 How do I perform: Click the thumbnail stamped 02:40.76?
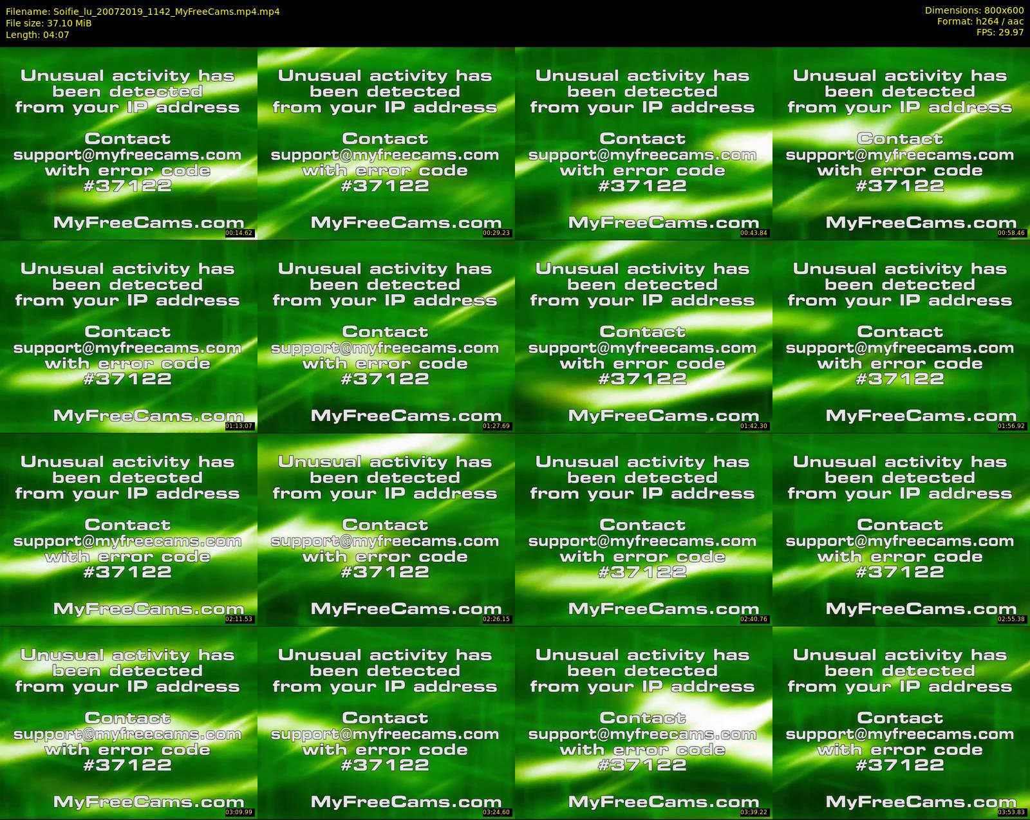[643, 529]
